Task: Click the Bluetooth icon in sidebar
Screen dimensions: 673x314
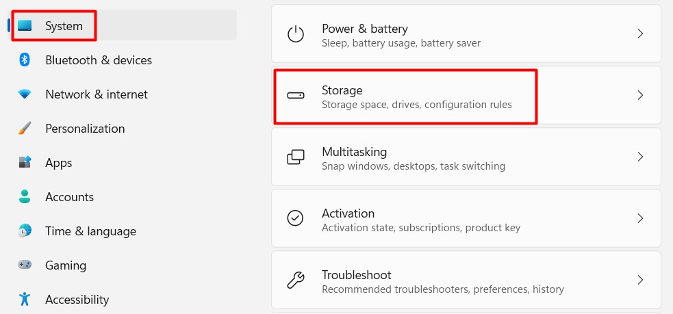Action: point(25,60)
